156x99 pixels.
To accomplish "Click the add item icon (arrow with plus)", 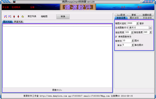I will point(5,16).
